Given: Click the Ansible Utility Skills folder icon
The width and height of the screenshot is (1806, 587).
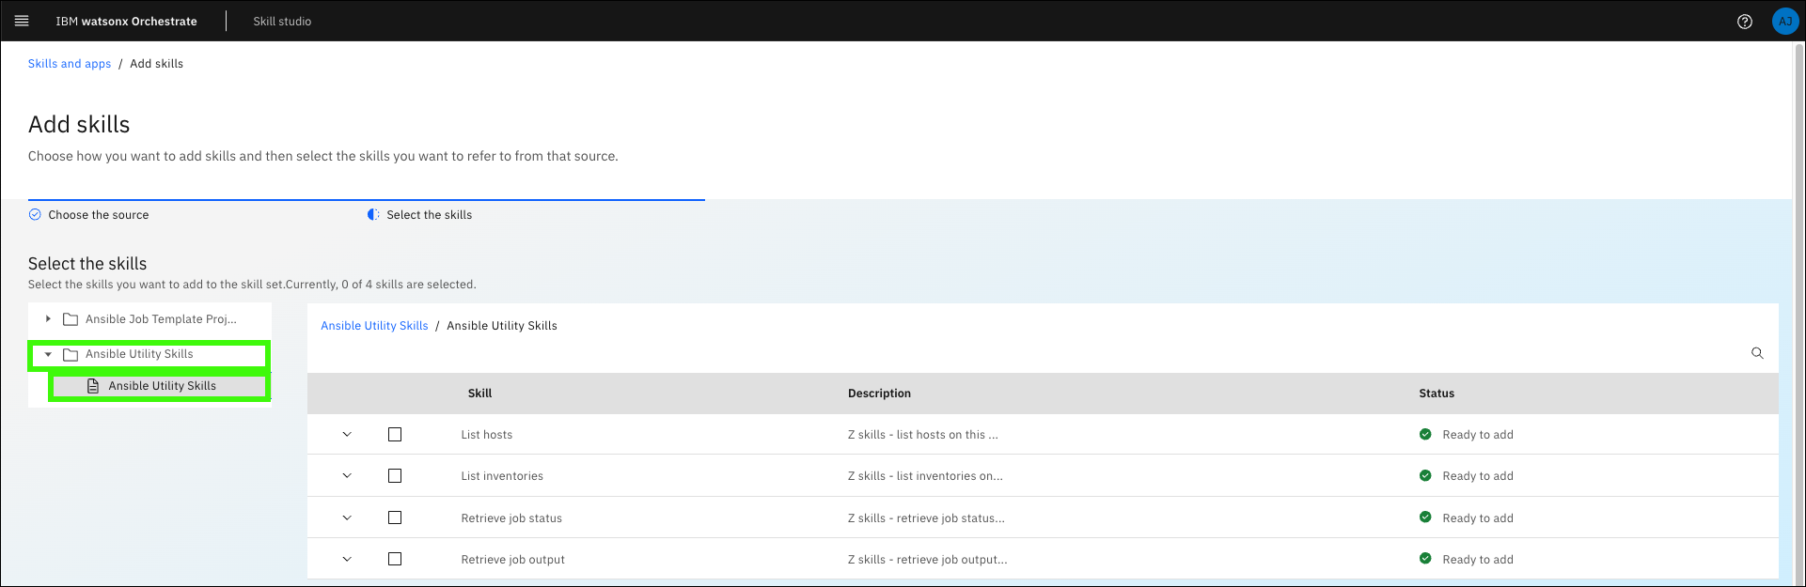Looking at the screenshot, I should [71, 355].
